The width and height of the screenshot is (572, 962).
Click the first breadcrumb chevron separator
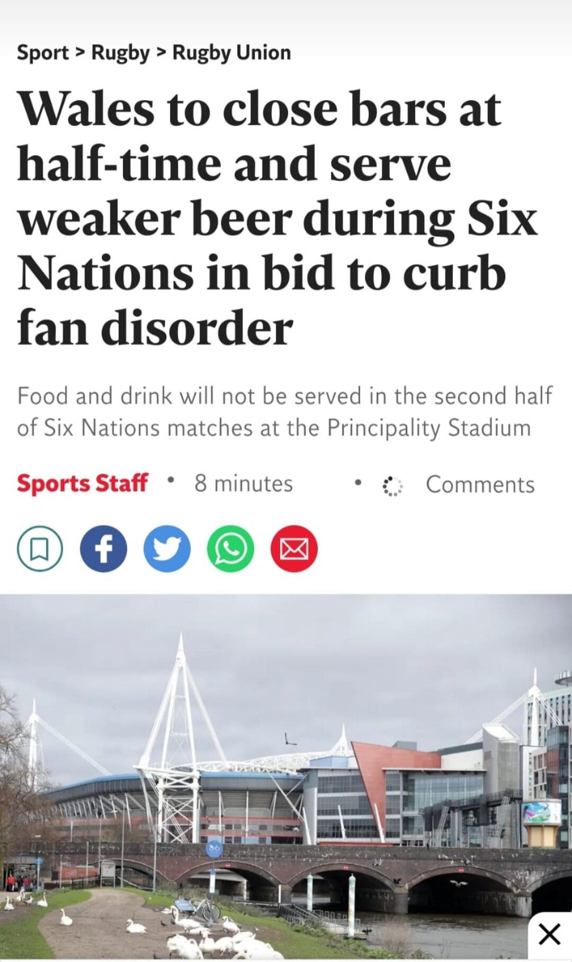80,52
